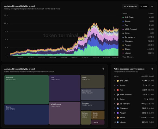158x129 pixels.
Task: Select Bitcoin treemap tile
Action: pyautogui.click(x=98, y=115)
